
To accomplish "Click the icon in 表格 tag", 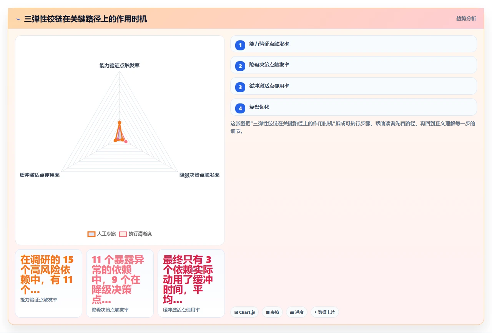I will [x=268, y=312].
